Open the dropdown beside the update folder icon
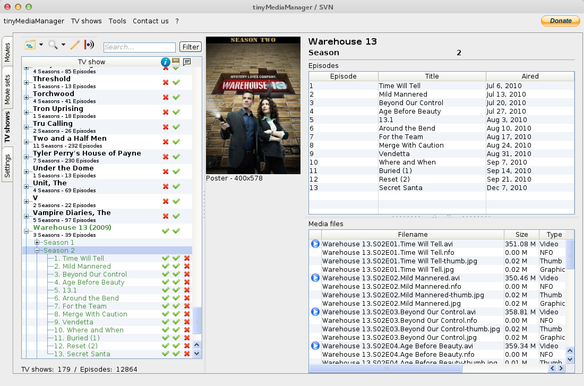584x386 pixels. coord(41,45)
